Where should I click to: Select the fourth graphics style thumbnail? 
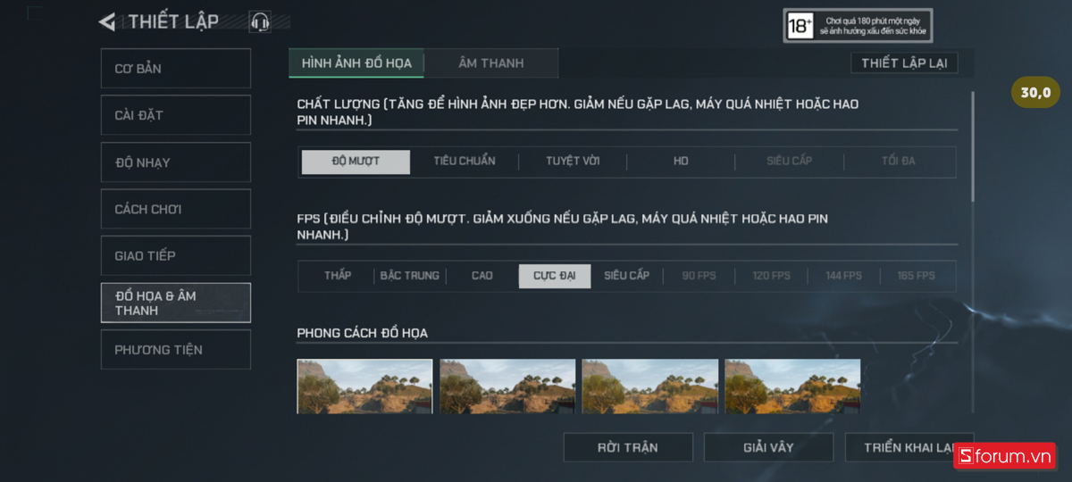[792, 386]
